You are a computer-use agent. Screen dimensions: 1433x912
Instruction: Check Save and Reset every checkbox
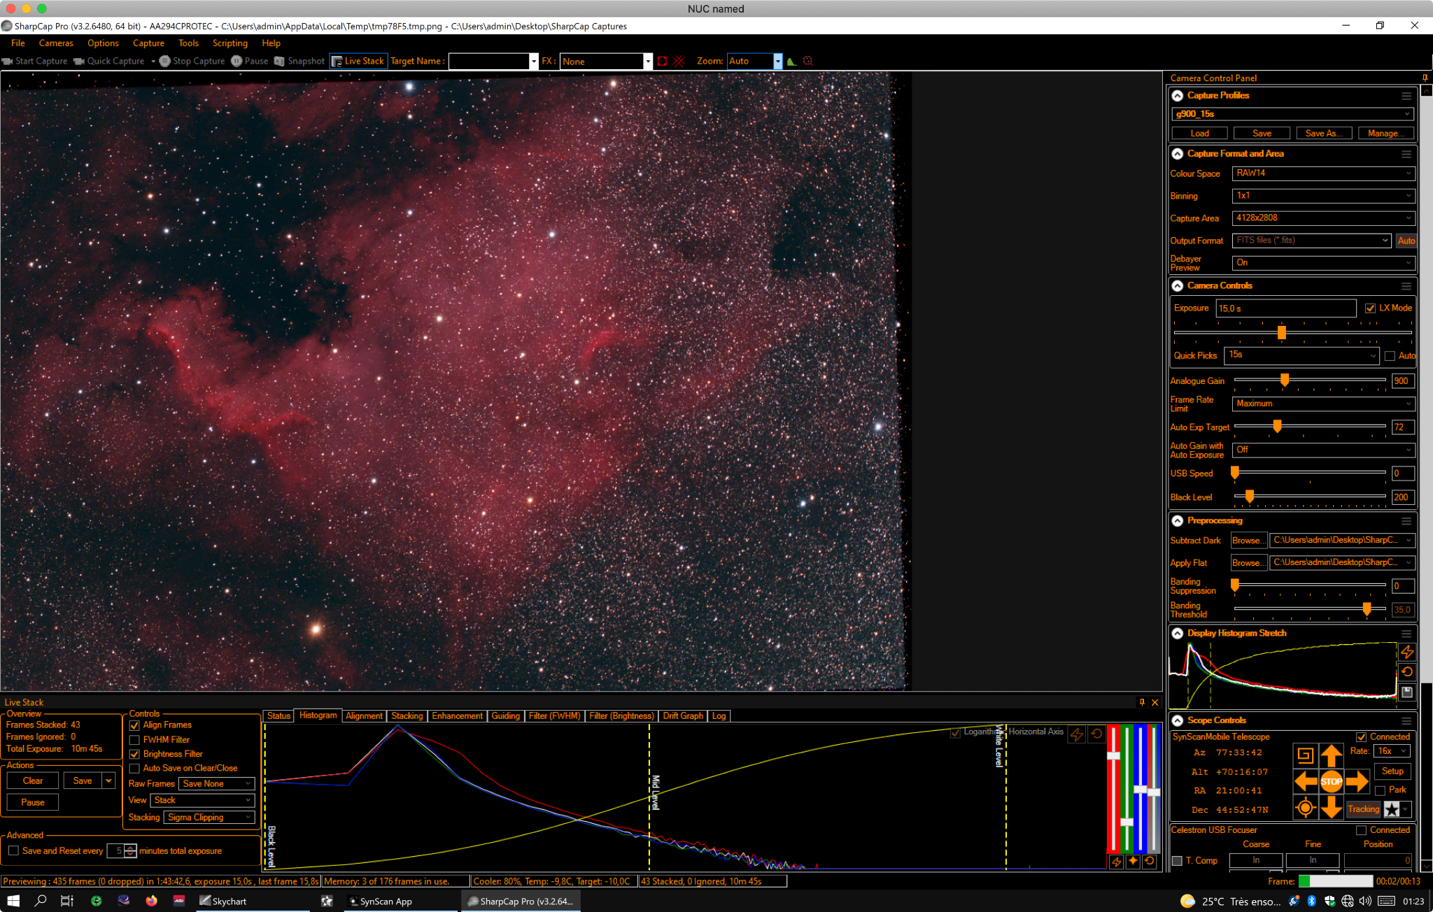pyautogui.click(x=13, y=850)
